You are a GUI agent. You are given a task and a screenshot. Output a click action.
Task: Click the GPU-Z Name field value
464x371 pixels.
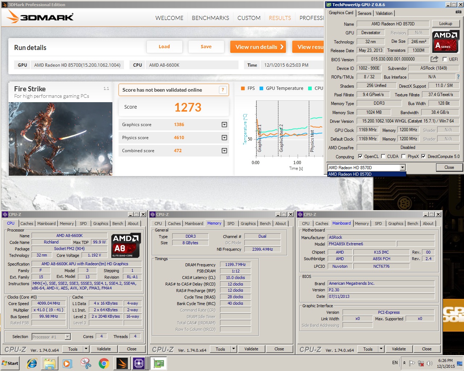[x=393, y=24]
